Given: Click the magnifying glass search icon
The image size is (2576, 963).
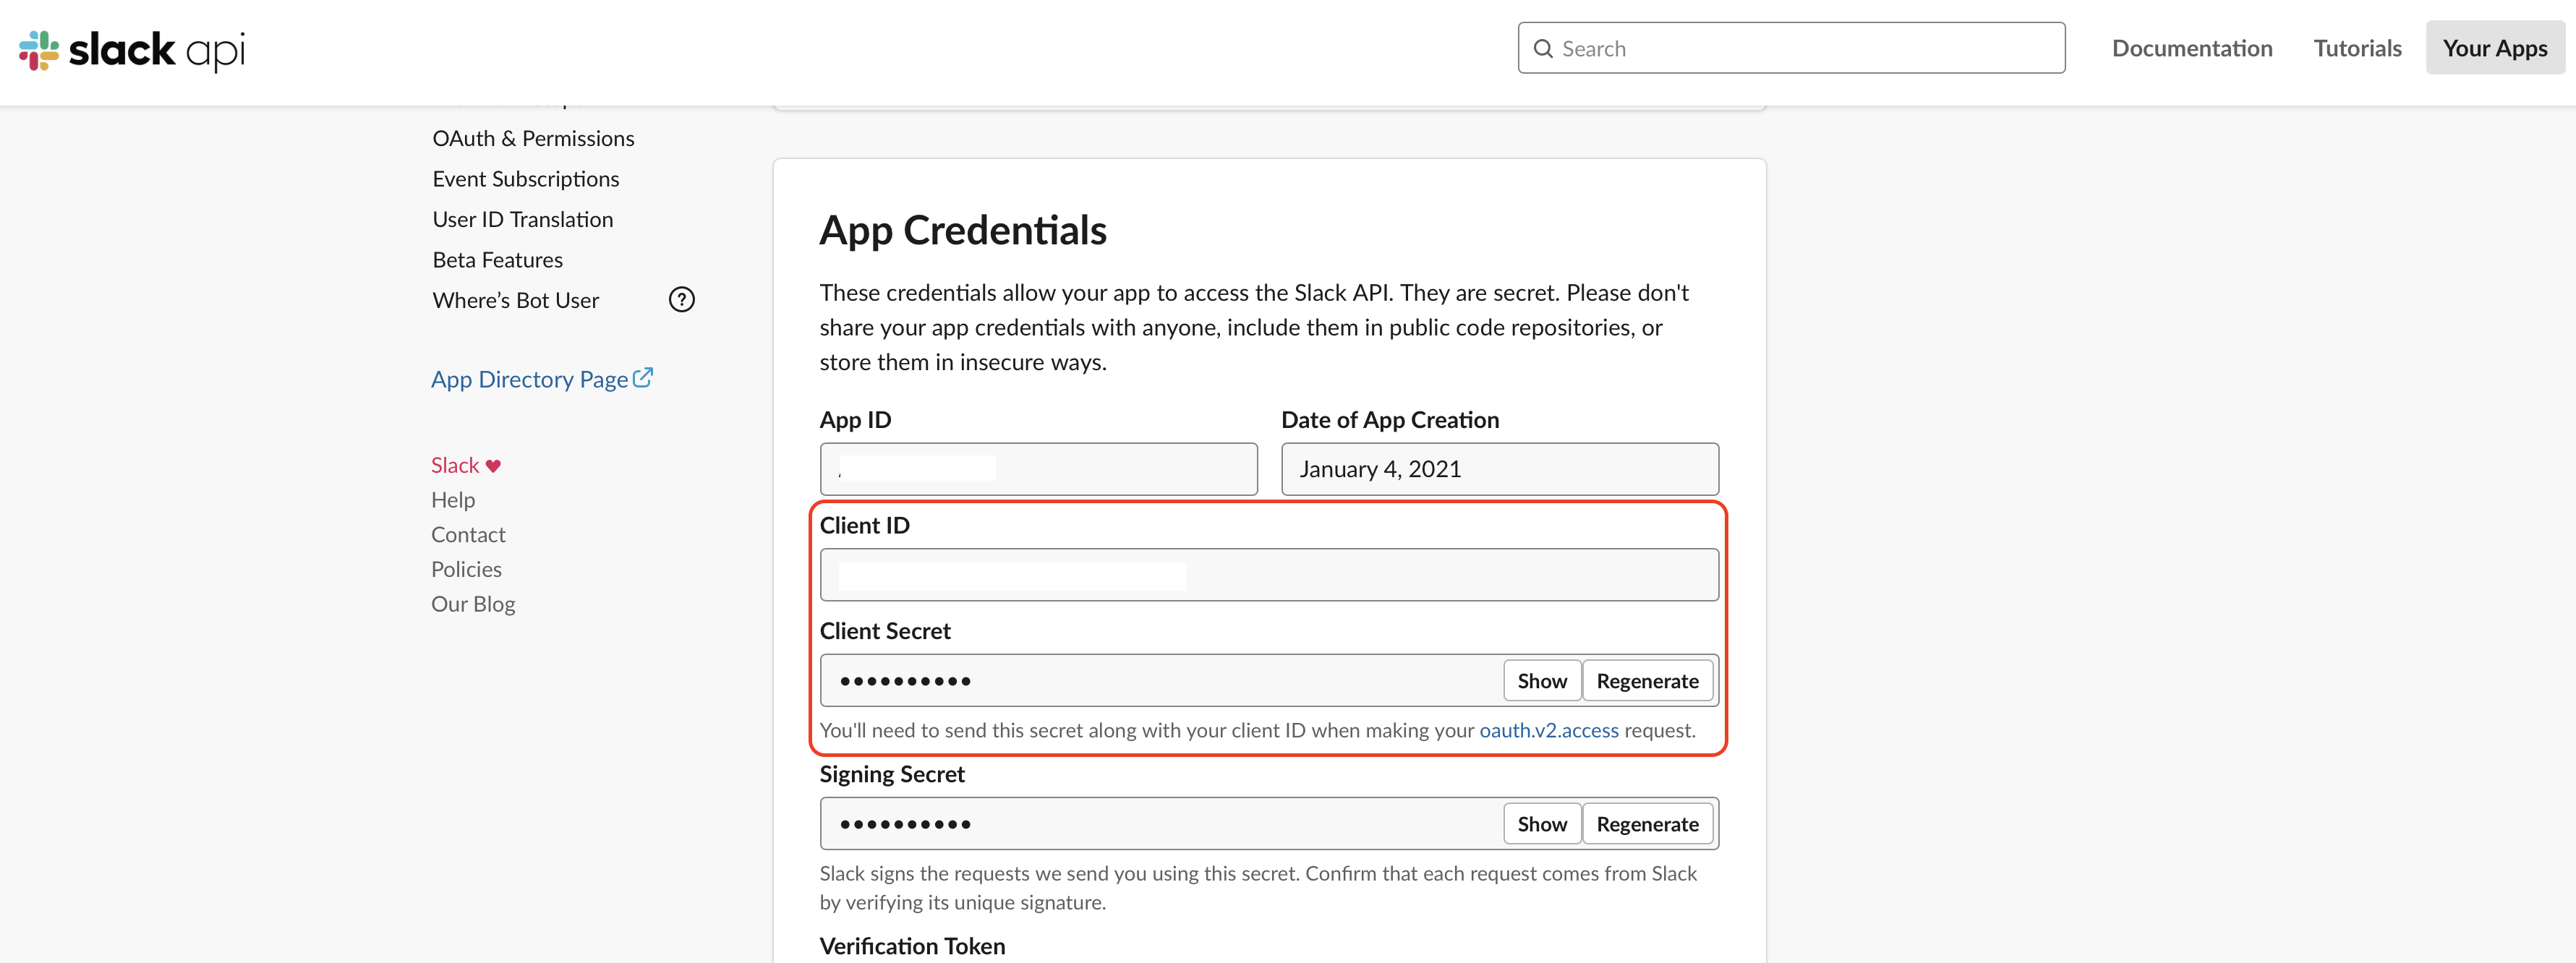Looking at the screenshot, I should tap(1543, 48).
